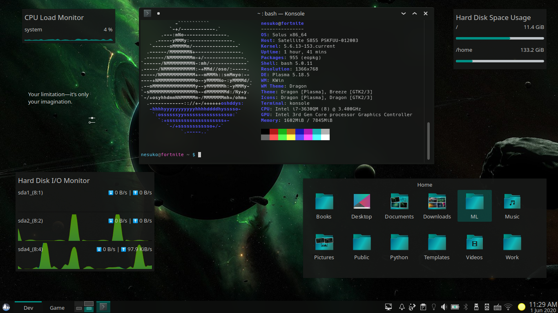This screenshot has width=558, height=313.
Task: Open the Templates folder
Action: click(437, 247)
